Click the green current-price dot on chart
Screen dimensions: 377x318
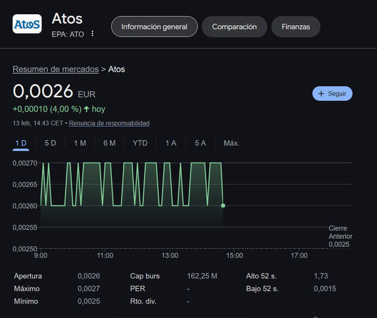tap(223, 205)
